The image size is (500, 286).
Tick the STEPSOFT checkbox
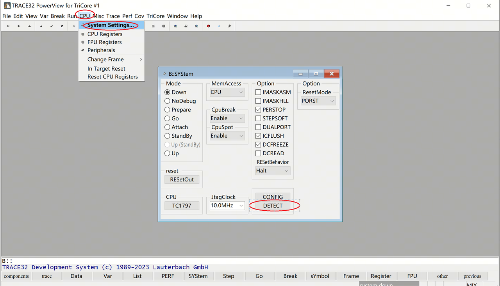click(258, 119)
